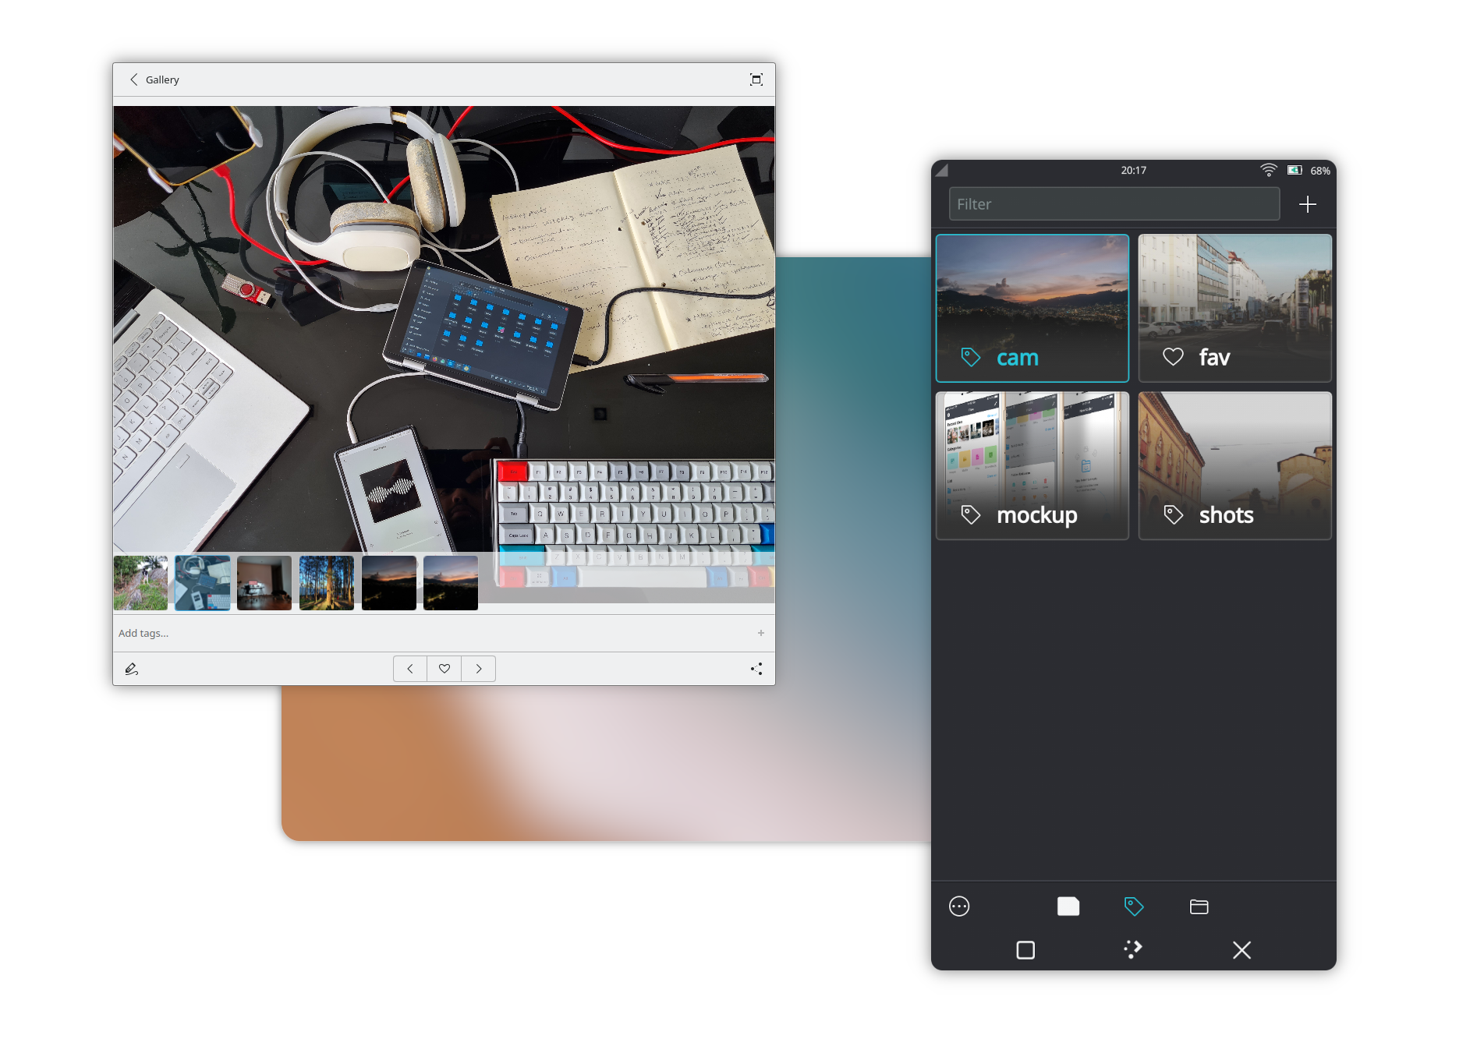Open the more options menu icon

coord(959,906)
